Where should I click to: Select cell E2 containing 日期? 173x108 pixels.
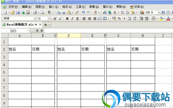[92, 49]
